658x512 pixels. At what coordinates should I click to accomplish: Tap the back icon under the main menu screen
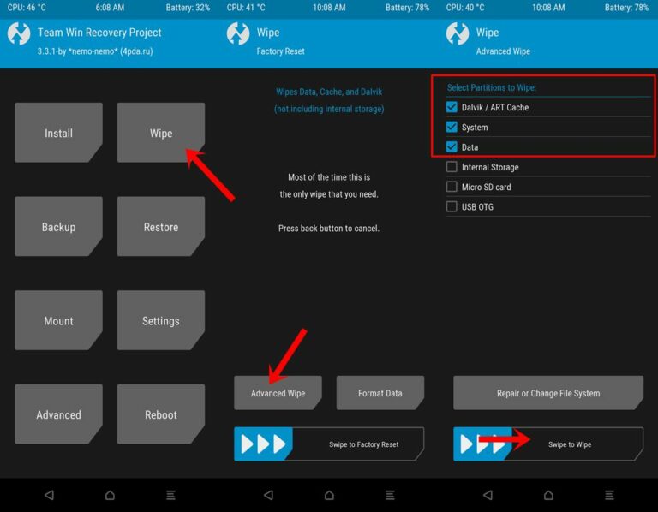pyautogui.click(x=49, y=495)
